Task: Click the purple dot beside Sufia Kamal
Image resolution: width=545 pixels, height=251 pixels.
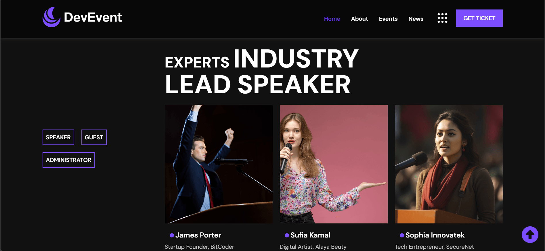Action: 287,235
